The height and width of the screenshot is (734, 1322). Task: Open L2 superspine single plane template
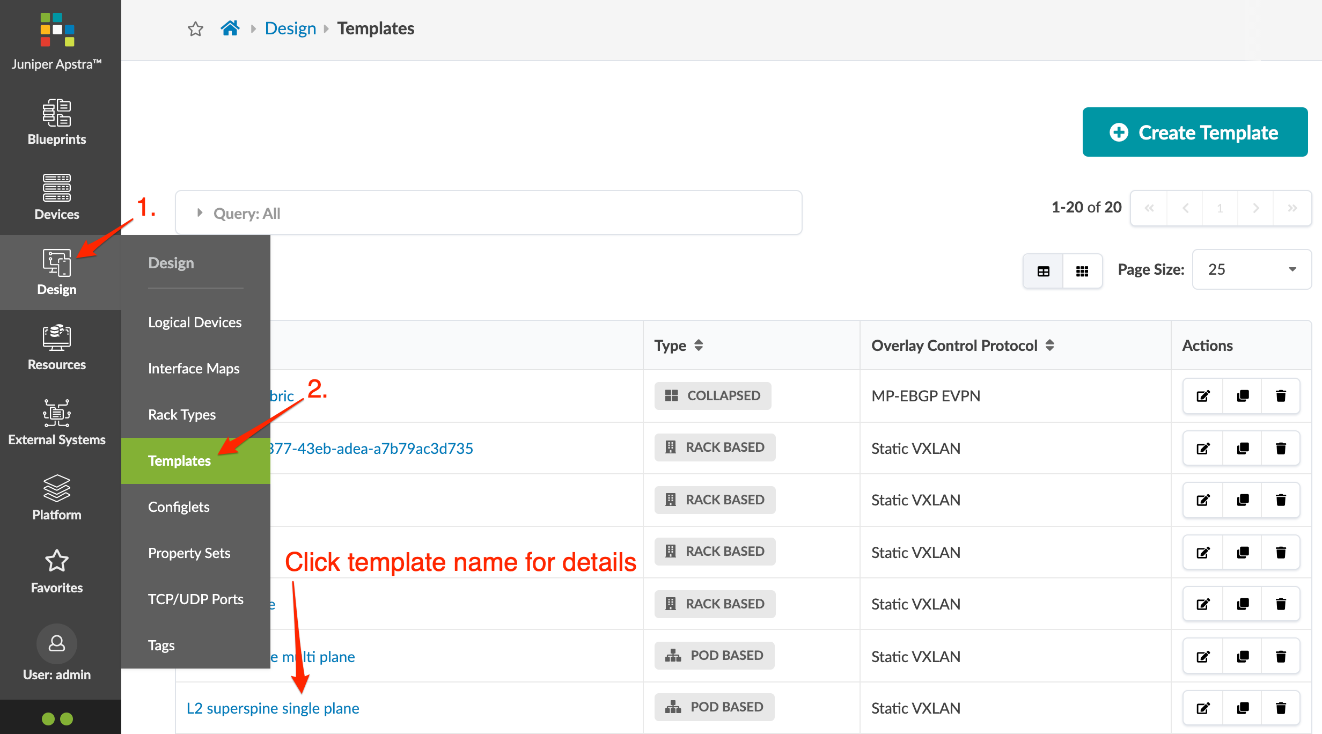(273, 708)
